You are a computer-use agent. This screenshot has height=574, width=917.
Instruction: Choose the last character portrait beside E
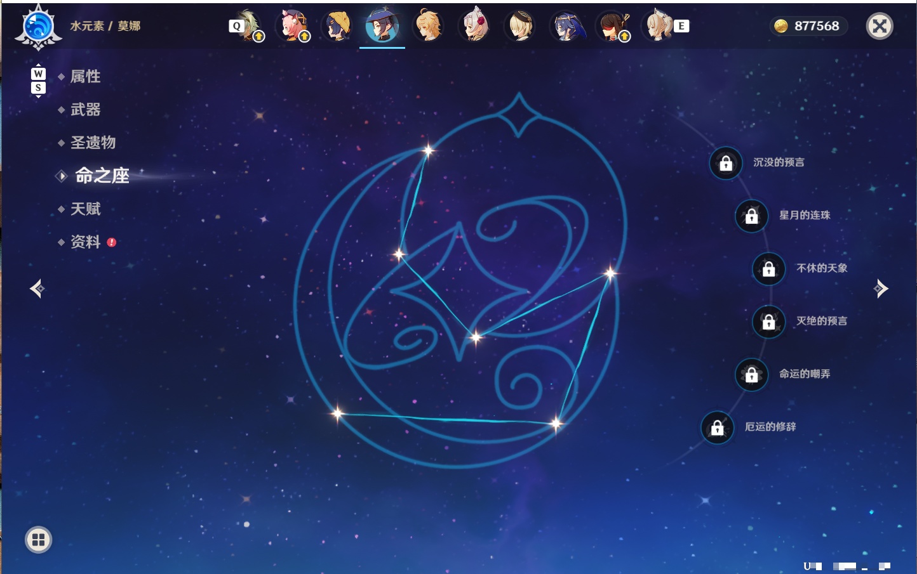(x=659, y=26)
